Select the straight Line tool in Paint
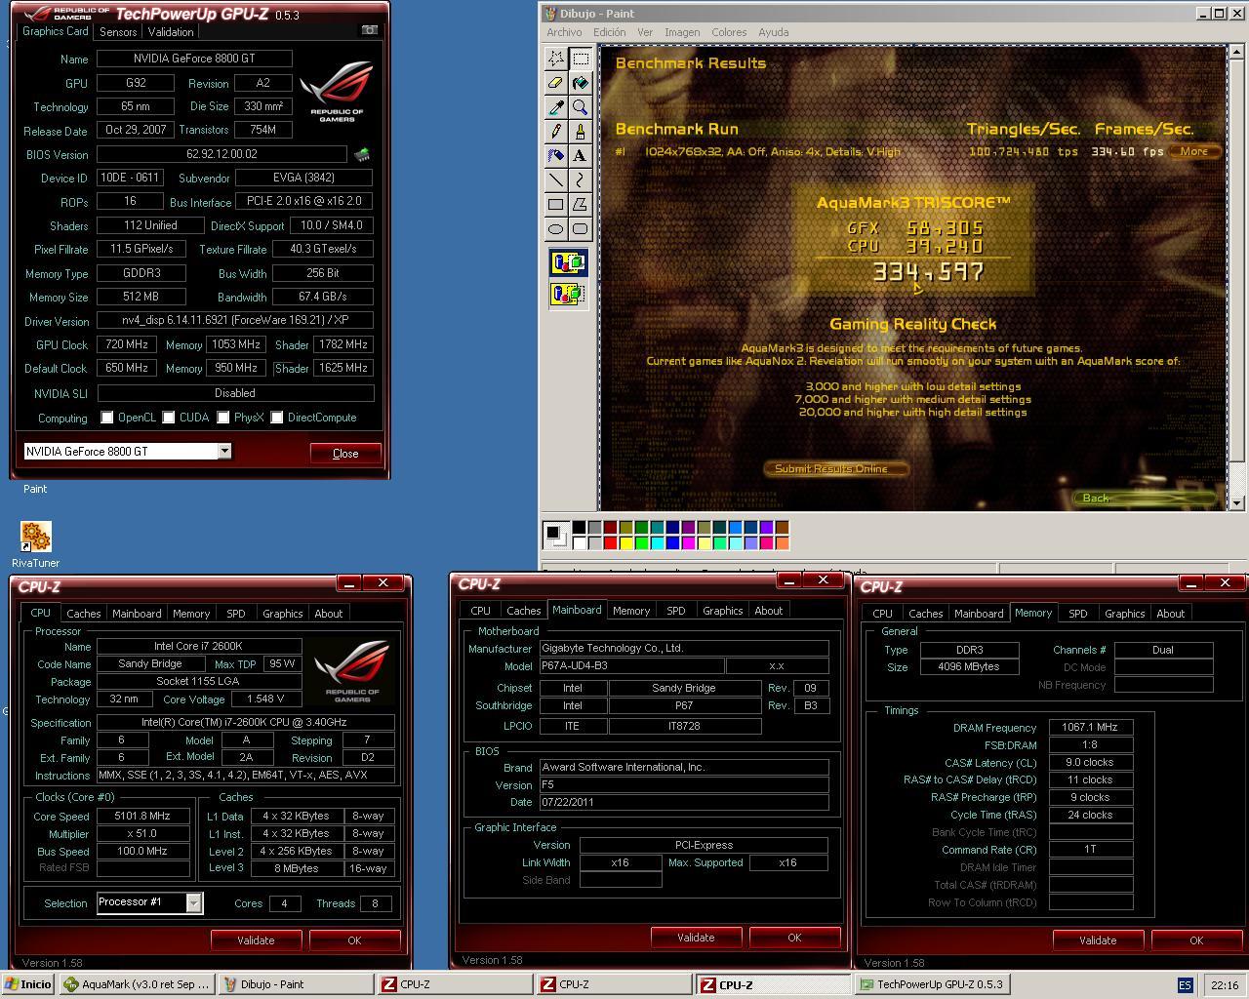This screenshot has height=999, width=1249. [555, 180]
